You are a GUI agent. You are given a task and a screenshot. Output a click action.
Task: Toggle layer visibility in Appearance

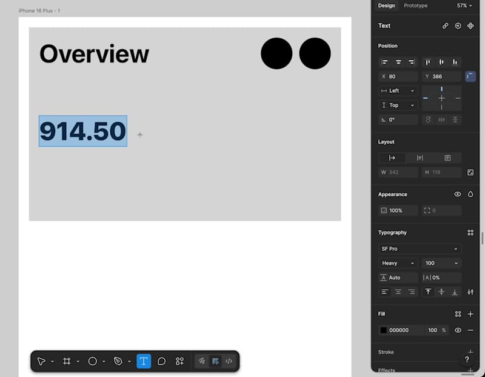(x=458, y=194)
